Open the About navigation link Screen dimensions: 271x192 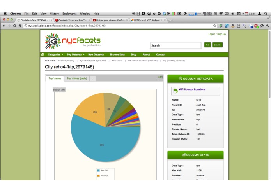(x=146, y=54)
